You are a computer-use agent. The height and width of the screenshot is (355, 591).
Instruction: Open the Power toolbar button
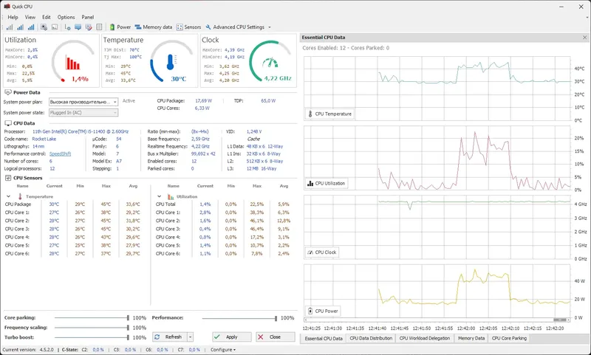coord(120,27)
